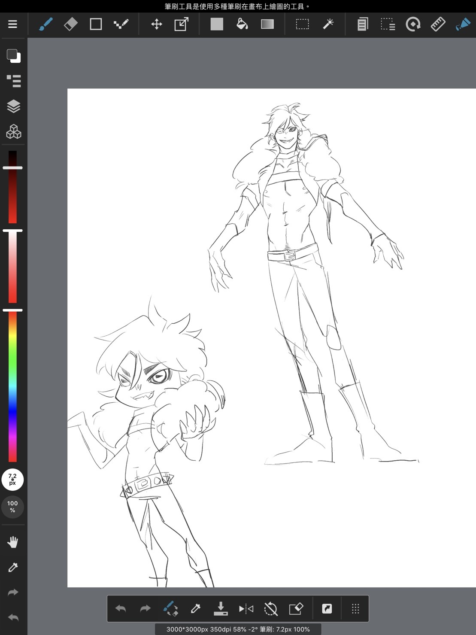Toggle brush/eraser switch in shortcut bar

pos(170,608)
